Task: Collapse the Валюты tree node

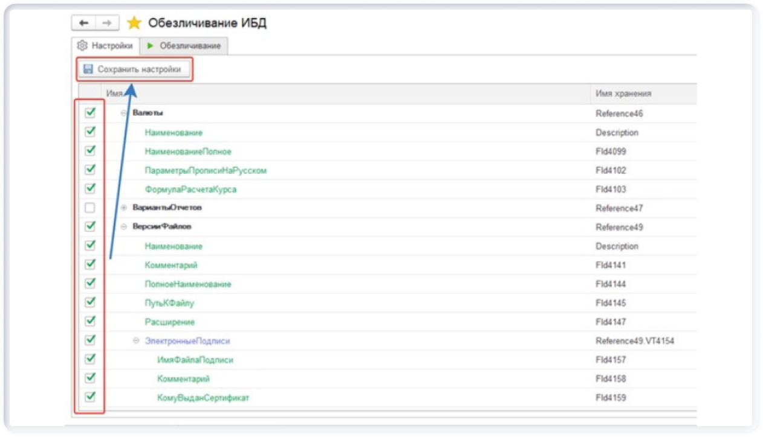Action: (x=124, y=113)
